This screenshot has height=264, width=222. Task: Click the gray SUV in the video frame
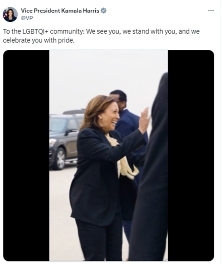point(65,140)
